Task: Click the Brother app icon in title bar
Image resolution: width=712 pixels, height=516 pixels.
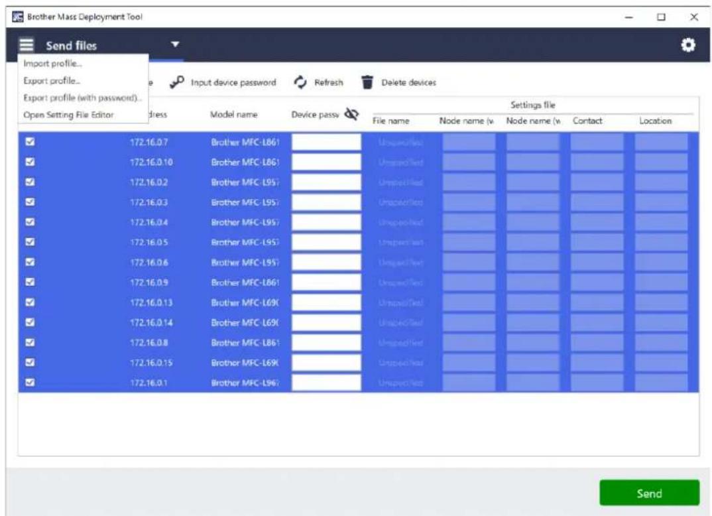Action: (17, 17)
